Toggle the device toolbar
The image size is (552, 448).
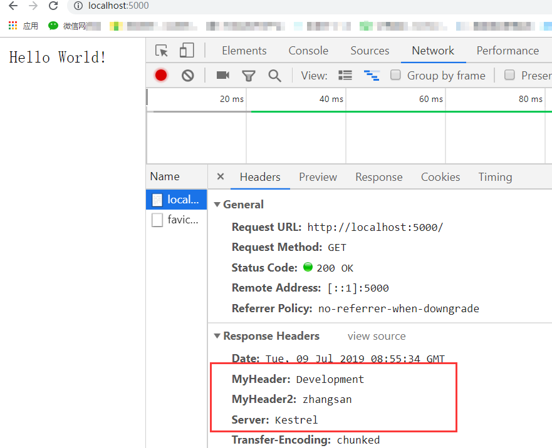pos(186,50)
